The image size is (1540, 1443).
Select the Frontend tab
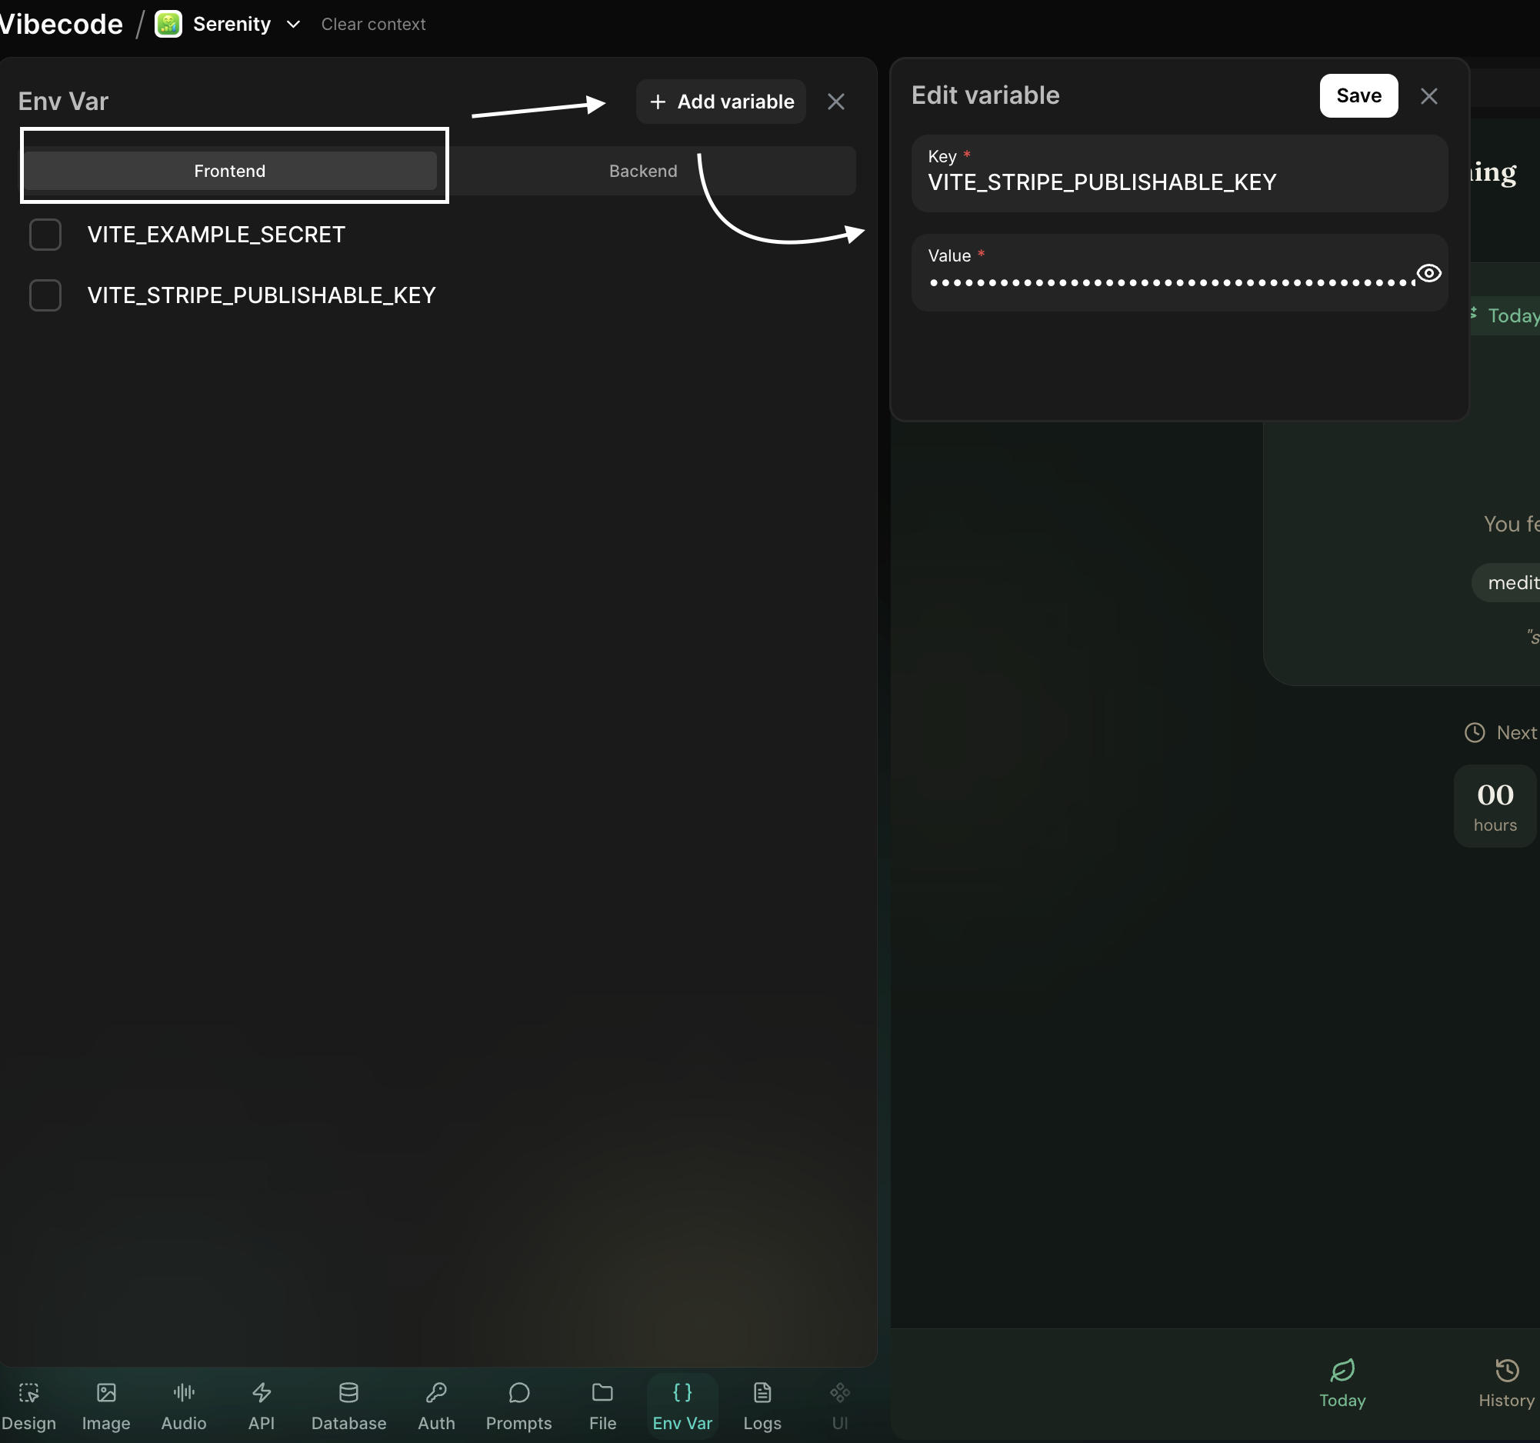tap(229, 172)
